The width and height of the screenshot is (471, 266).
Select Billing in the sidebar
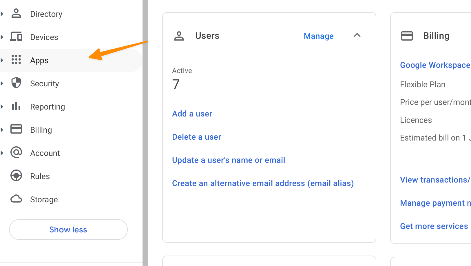(41, 130)
